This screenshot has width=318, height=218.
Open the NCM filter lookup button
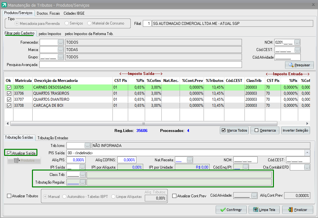pos(297,42)
